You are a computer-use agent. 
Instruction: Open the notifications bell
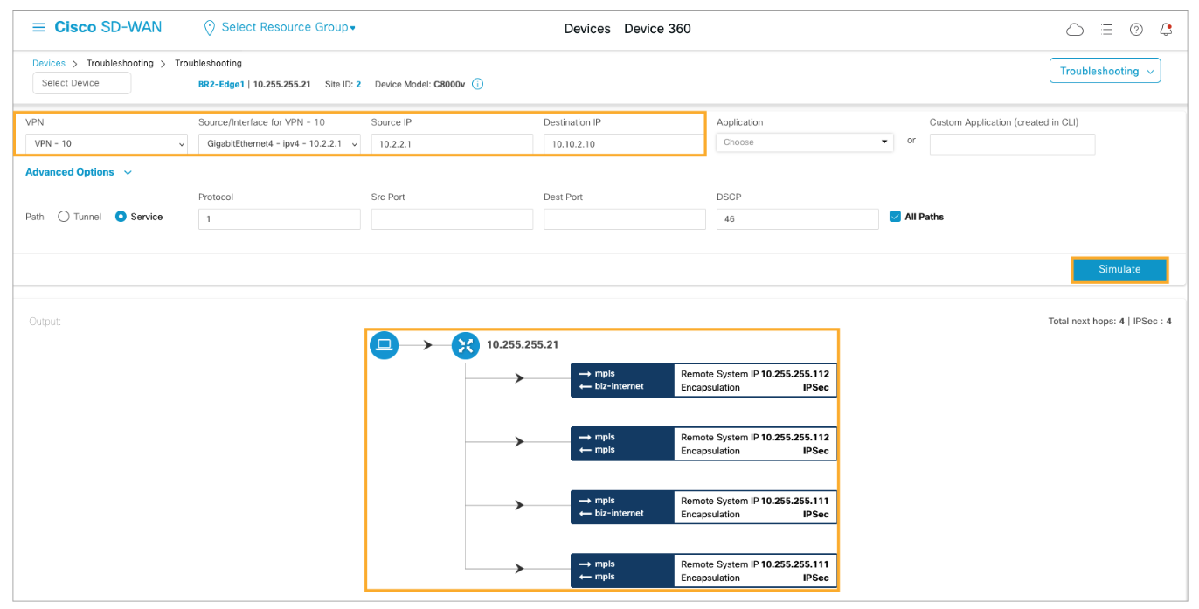(1166, 30)
